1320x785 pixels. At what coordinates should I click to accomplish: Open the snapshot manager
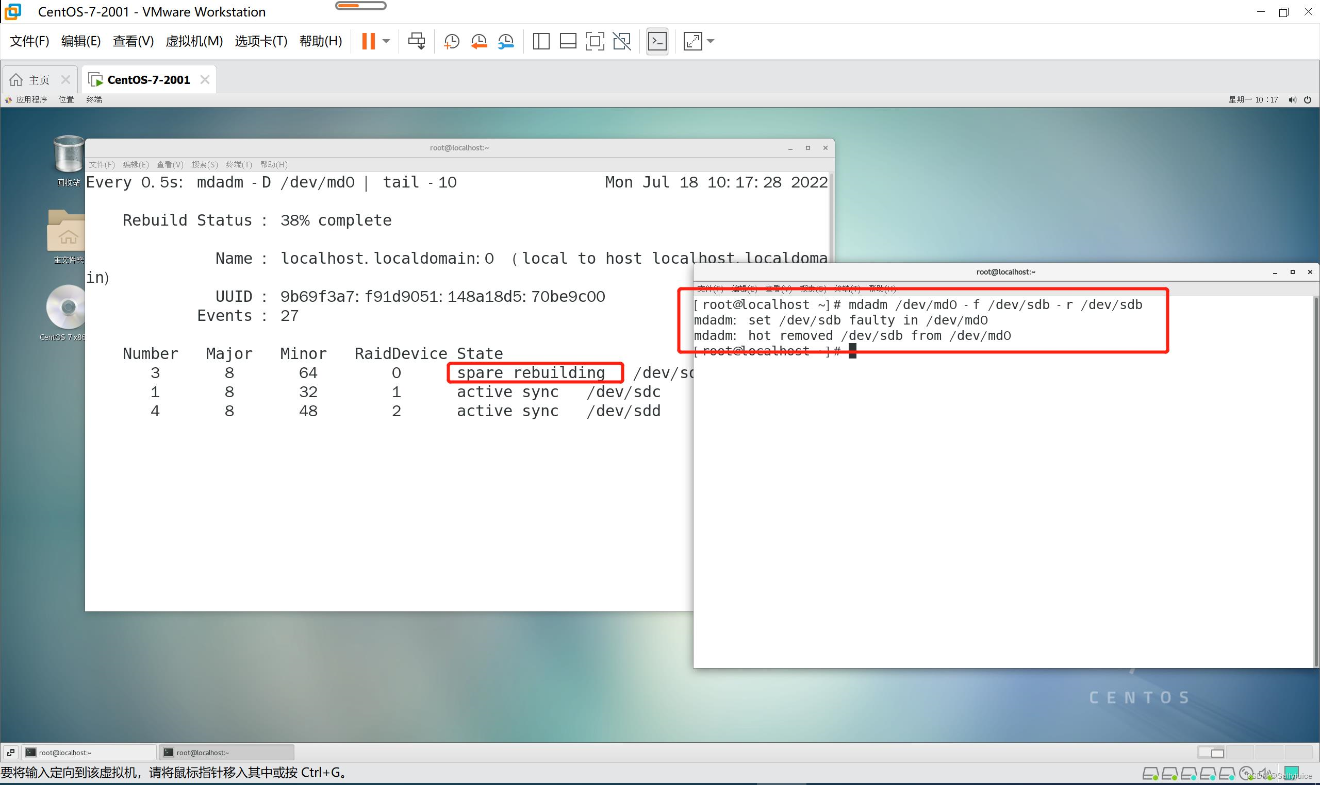point(506,41)
